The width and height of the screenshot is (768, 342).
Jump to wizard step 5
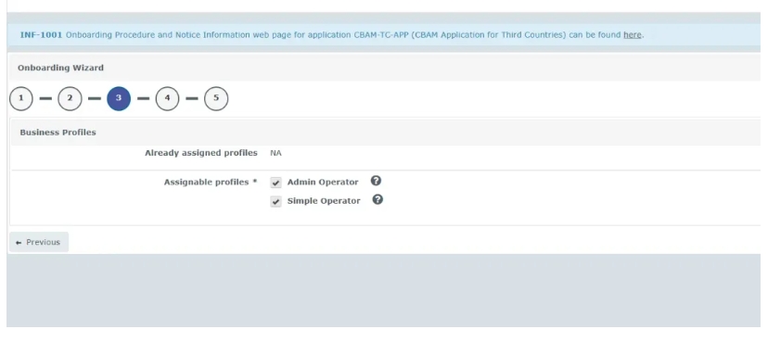[x=216, y=98]
